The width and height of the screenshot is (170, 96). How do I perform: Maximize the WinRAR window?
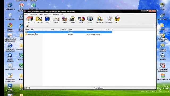click(147, 11)
